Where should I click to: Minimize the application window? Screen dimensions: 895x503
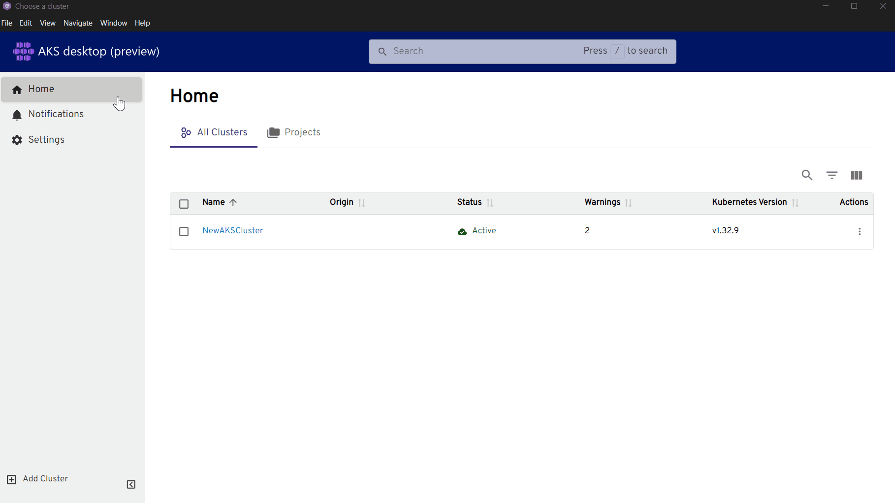tap(826, 6)
